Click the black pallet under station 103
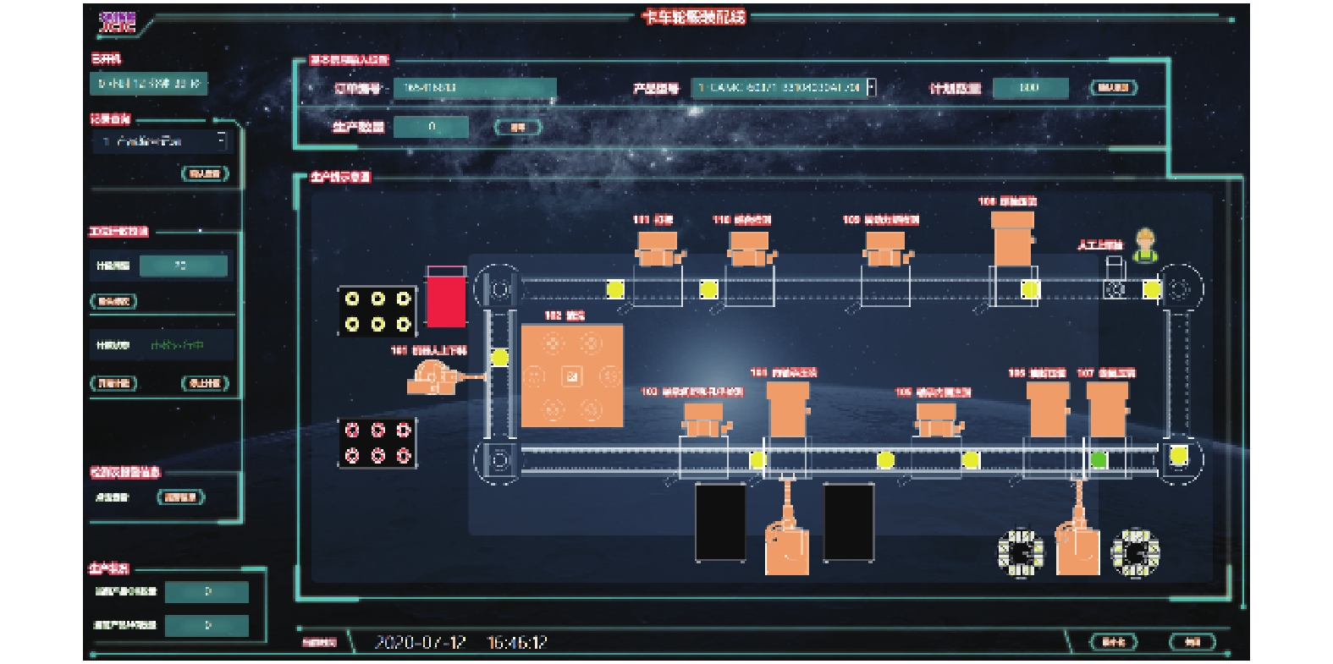Image resolution: width=1333 pixels, height=664 pixels. (720, 522)
